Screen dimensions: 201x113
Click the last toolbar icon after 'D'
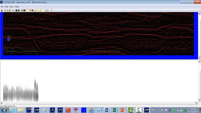pyautogui.click(x=51, y=10)
